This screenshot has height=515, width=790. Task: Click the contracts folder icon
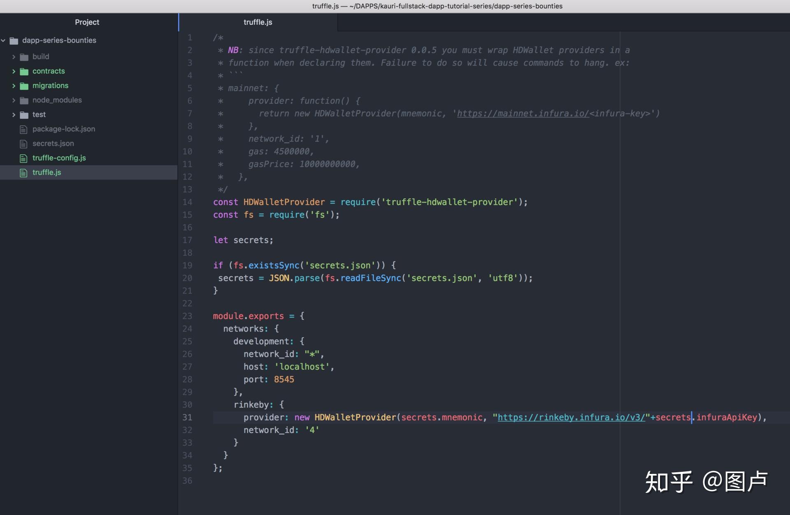[24, 72]
